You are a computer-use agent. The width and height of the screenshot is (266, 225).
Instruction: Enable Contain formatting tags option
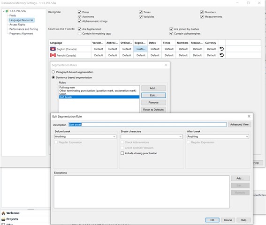tap(79, 34)
